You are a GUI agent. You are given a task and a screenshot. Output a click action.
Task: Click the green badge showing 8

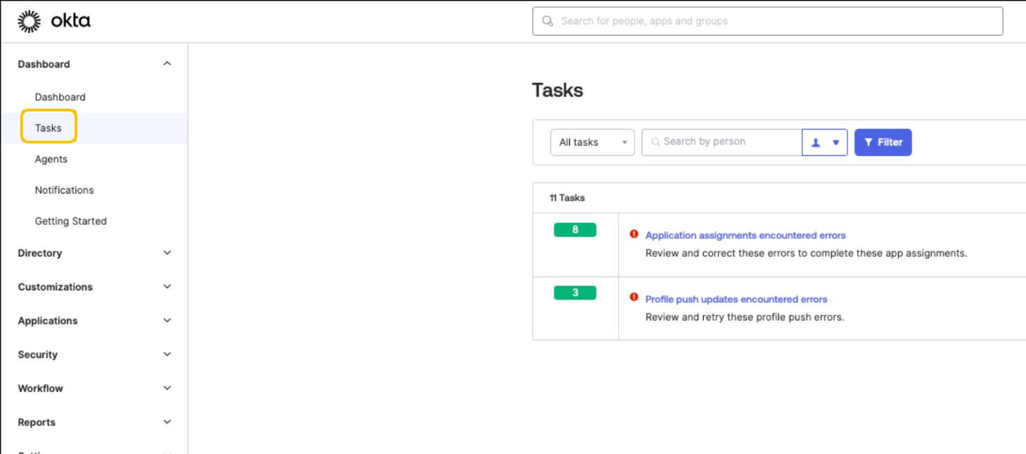point(575,230)
